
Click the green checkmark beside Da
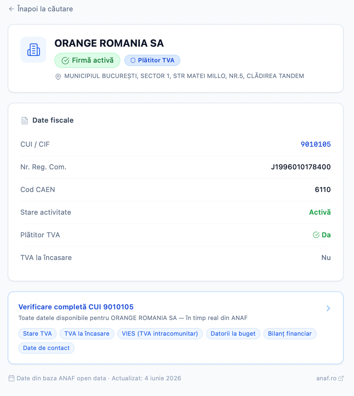click(316, 235)
